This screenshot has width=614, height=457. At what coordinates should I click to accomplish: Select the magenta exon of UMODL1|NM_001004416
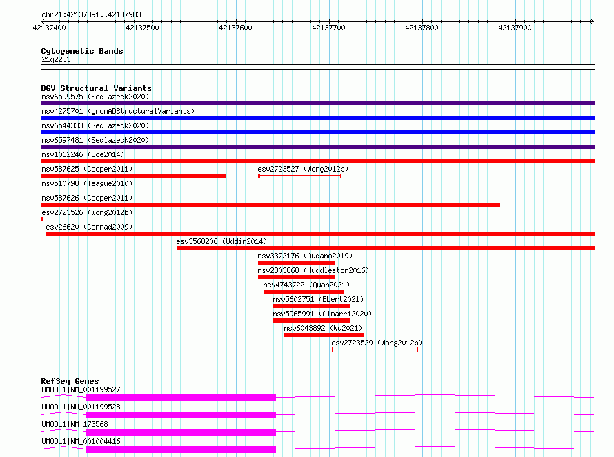[181, 449]
